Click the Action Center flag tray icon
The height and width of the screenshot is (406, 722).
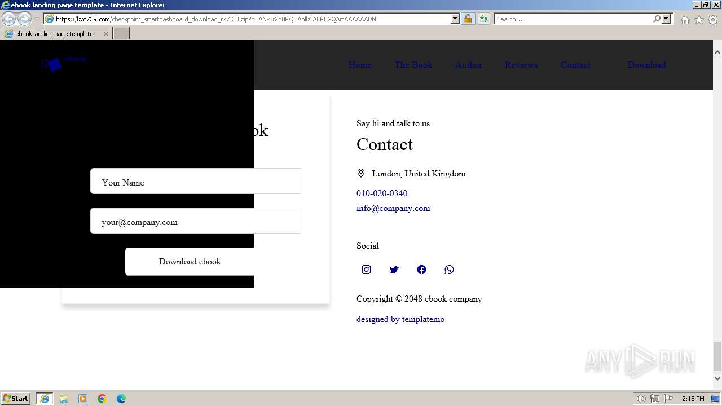click(x=668, y=399)
